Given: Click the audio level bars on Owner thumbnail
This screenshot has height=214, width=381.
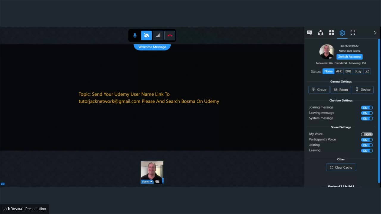Looking at the screenshot, I should 163,181.
